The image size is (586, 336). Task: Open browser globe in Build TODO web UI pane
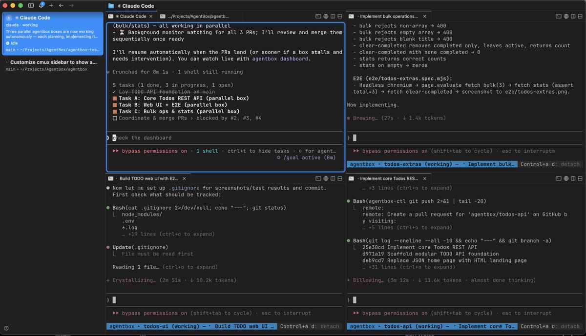coord(326,178)
